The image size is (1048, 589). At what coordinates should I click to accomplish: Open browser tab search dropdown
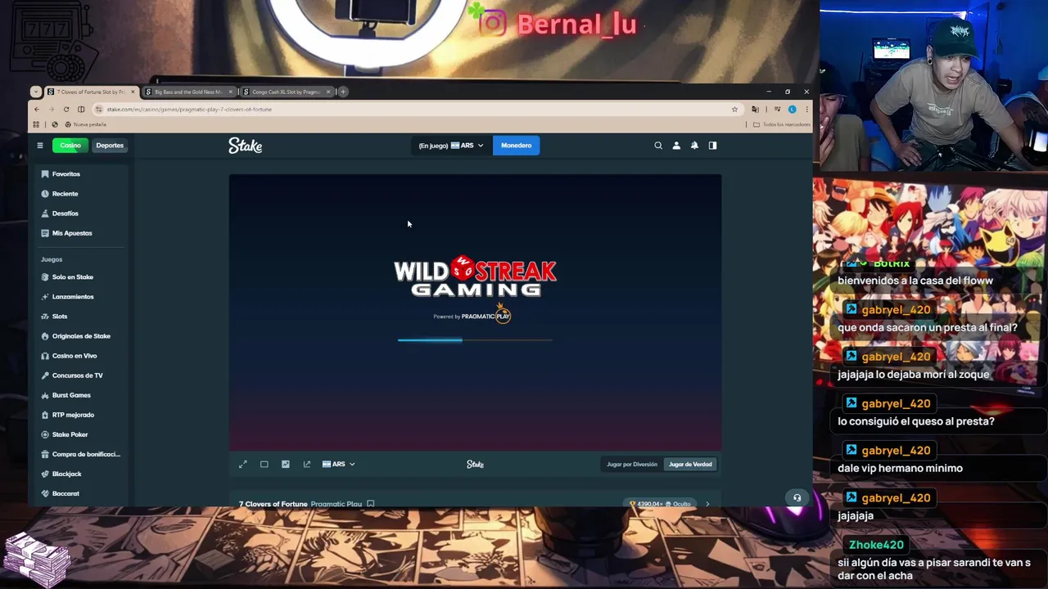point(35,92)
